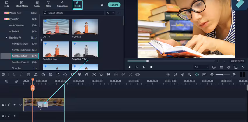Select the Effects tab
Viewport: 248px width, 122px height.
tap(77, 5)
